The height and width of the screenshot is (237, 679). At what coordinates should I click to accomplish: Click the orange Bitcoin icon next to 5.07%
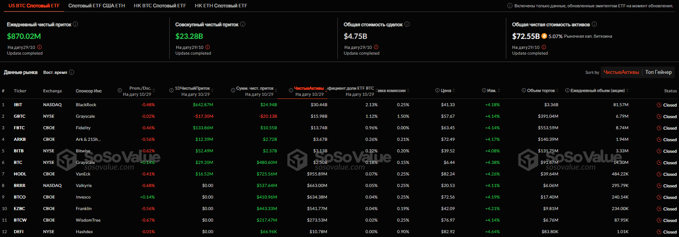coord(544,36)
